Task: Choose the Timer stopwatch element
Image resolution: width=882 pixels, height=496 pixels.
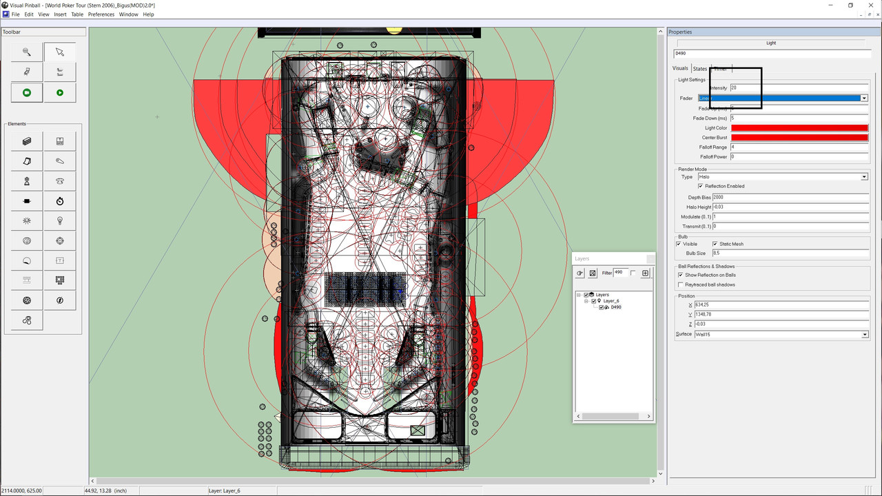Action: (60, 201)
